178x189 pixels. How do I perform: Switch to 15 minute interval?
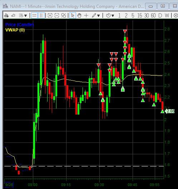coord(140,15)
